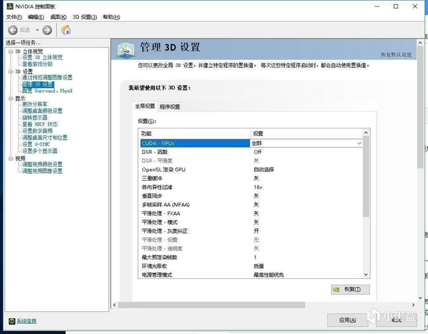Switch to the 程序设置 tab

pos(170,107)
